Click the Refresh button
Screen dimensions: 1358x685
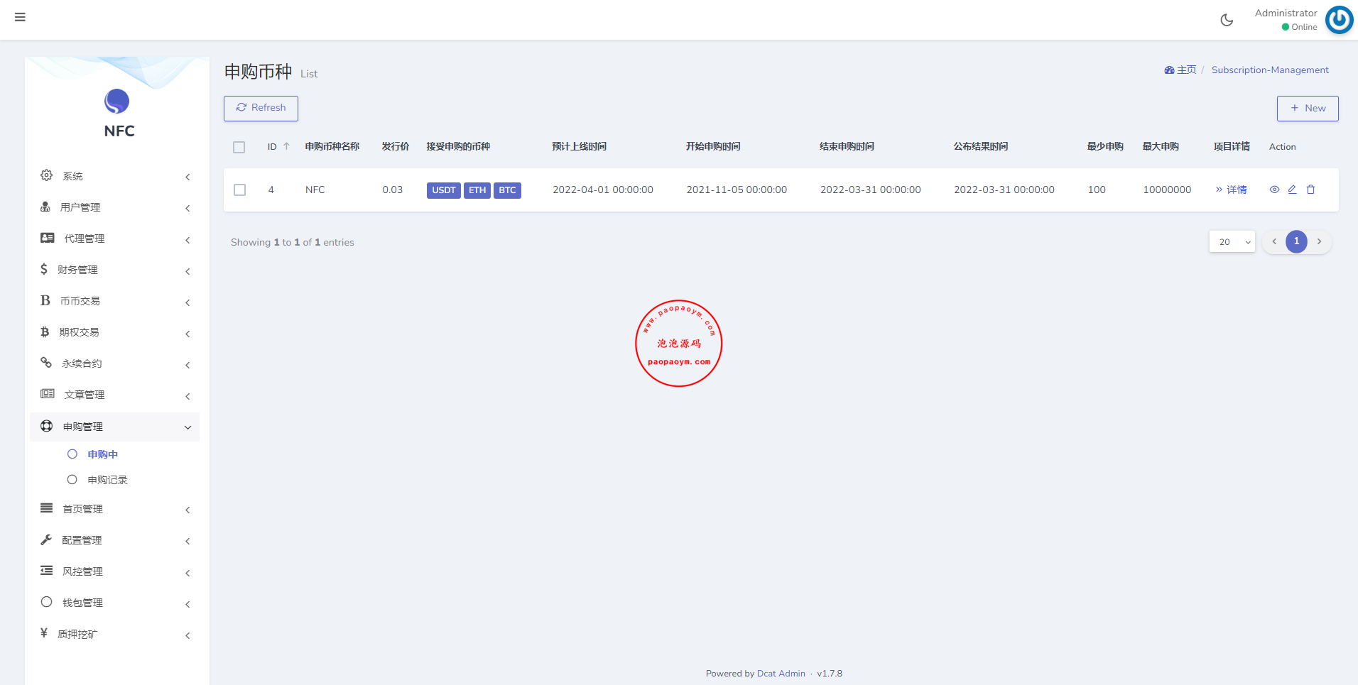(261, 108)
